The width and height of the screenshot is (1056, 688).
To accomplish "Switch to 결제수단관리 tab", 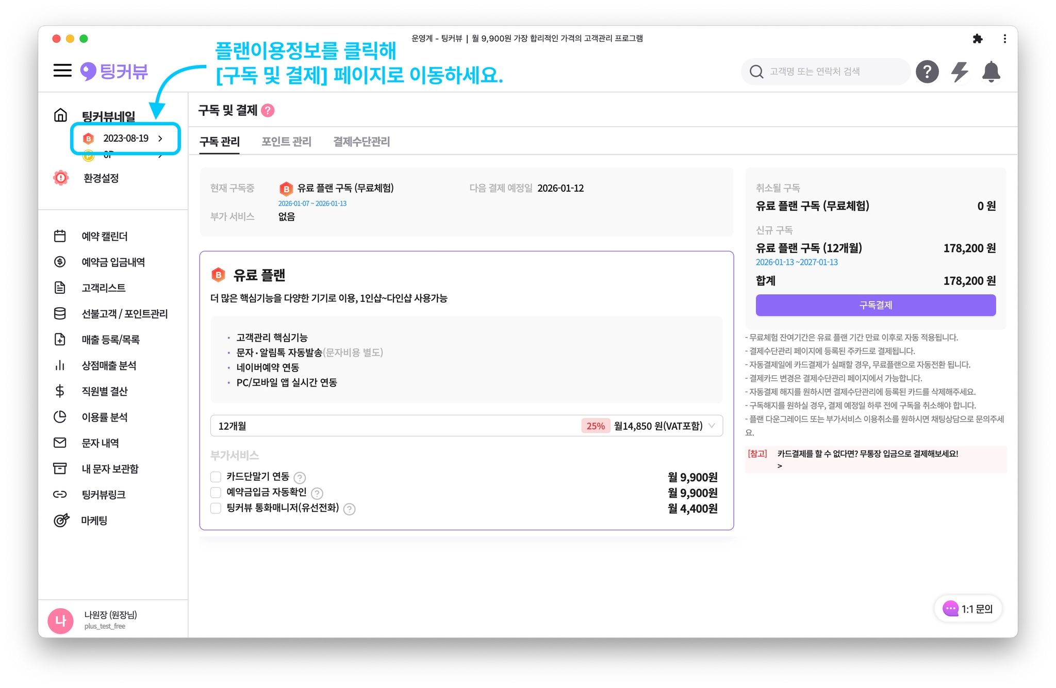I will click(361, 142).
